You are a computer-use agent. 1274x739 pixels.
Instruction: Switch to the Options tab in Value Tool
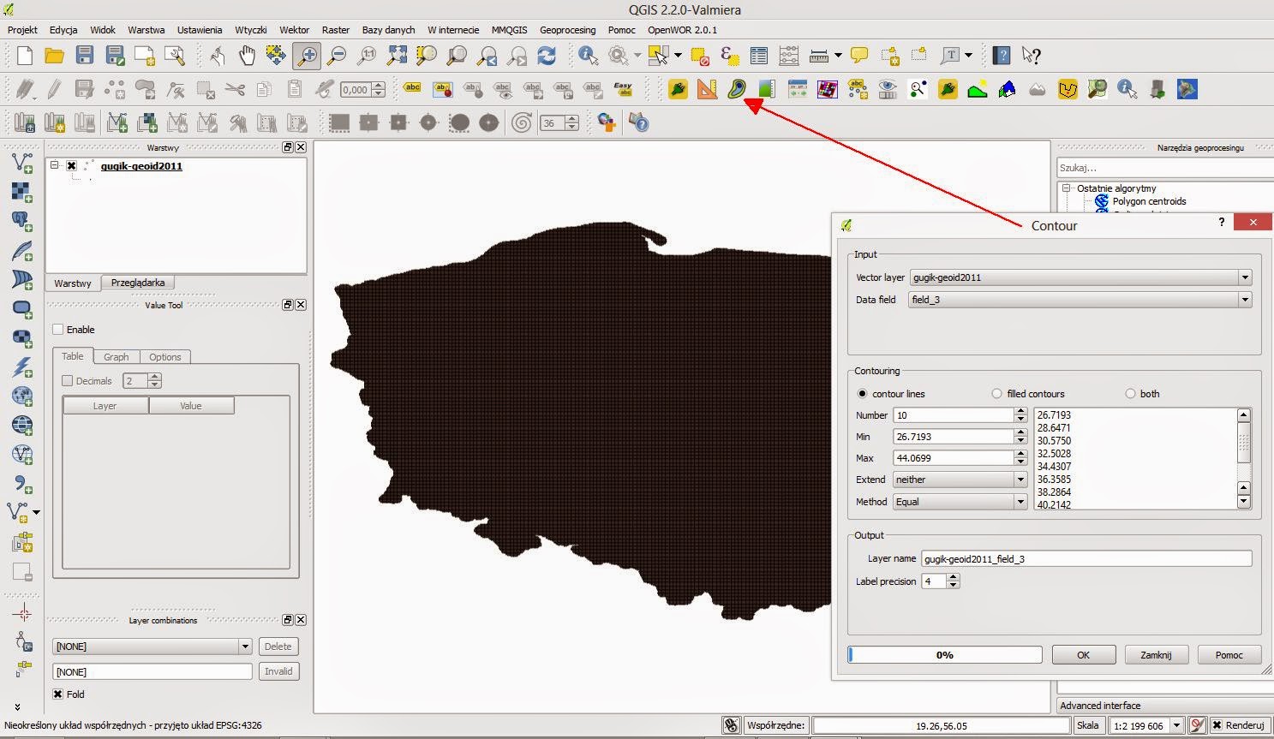(x=165, y=357)
